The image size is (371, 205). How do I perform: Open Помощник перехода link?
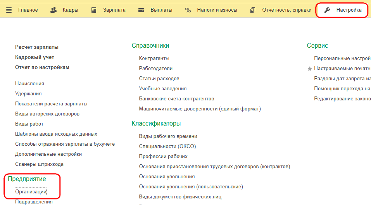pos(342,88)
